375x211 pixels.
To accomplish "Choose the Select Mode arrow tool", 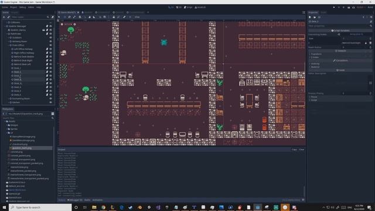I will tap(59, 17).
